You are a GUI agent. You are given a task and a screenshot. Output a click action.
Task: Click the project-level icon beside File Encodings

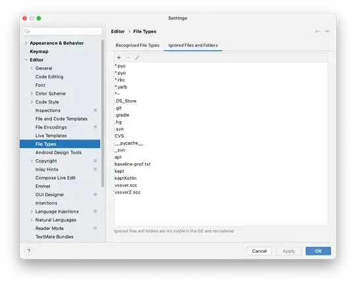pos(96,127)
